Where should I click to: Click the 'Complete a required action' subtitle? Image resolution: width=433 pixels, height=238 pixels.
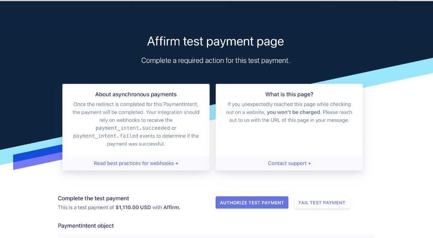(215, 60)
